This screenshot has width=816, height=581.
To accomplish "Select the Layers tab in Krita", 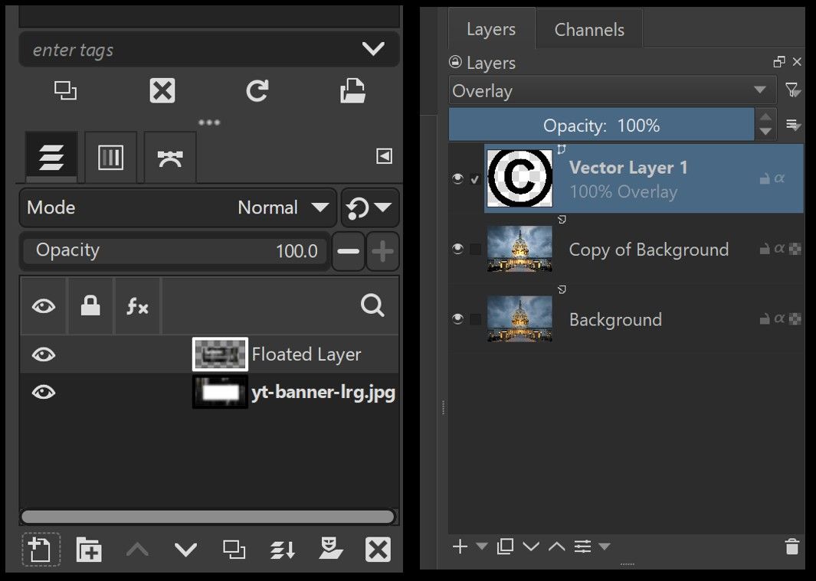I will 491,29.
